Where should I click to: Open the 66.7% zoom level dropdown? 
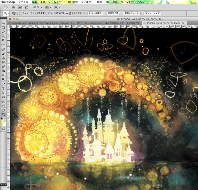tap(38, 7)
